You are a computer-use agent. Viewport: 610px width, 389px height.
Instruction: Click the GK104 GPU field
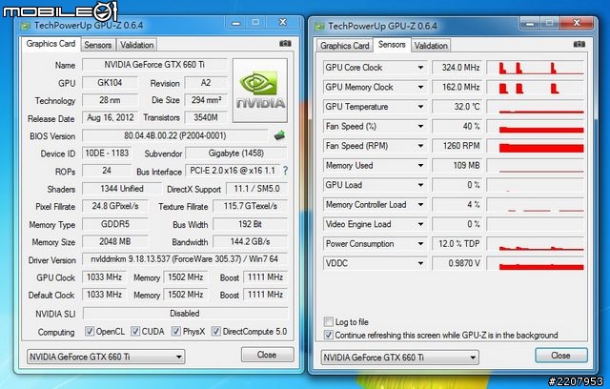coord(111,83)
